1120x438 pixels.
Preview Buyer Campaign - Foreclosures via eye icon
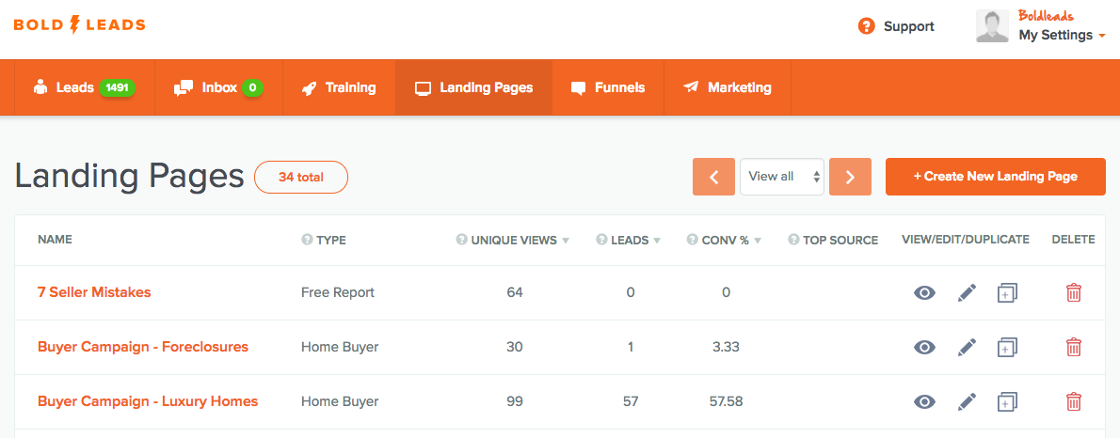pos(924,348)
